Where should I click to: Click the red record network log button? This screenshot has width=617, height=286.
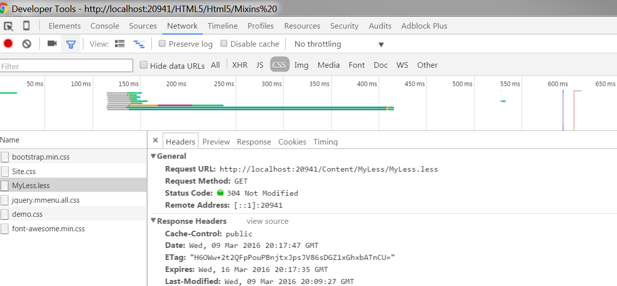8,44
